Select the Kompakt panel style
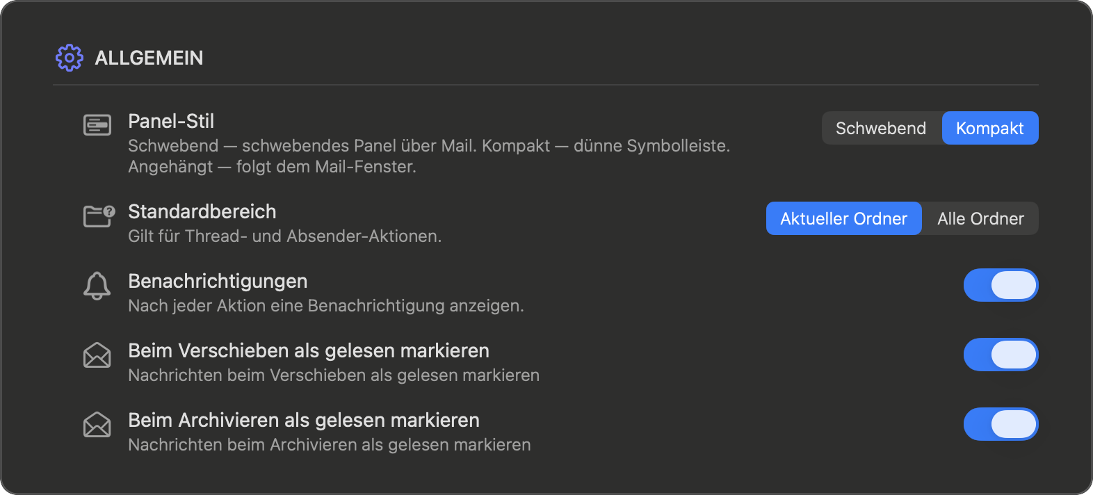The image size is (1093, 495). click(x=990, y=128)
